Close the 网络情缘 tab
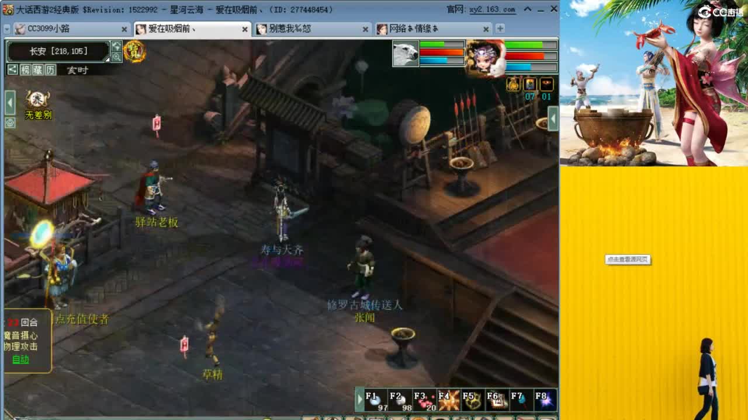Image resolution: width=748 pixels, height=420 pixels. pos(486,29)
